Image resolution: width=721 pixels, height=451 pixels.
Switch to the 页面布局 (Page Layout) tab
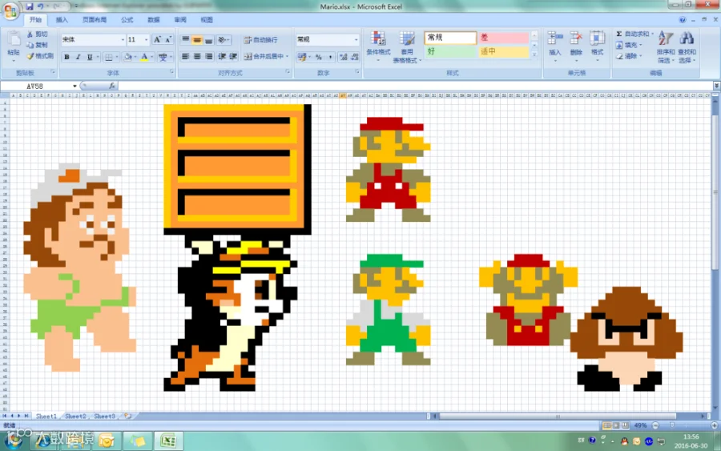95,20
